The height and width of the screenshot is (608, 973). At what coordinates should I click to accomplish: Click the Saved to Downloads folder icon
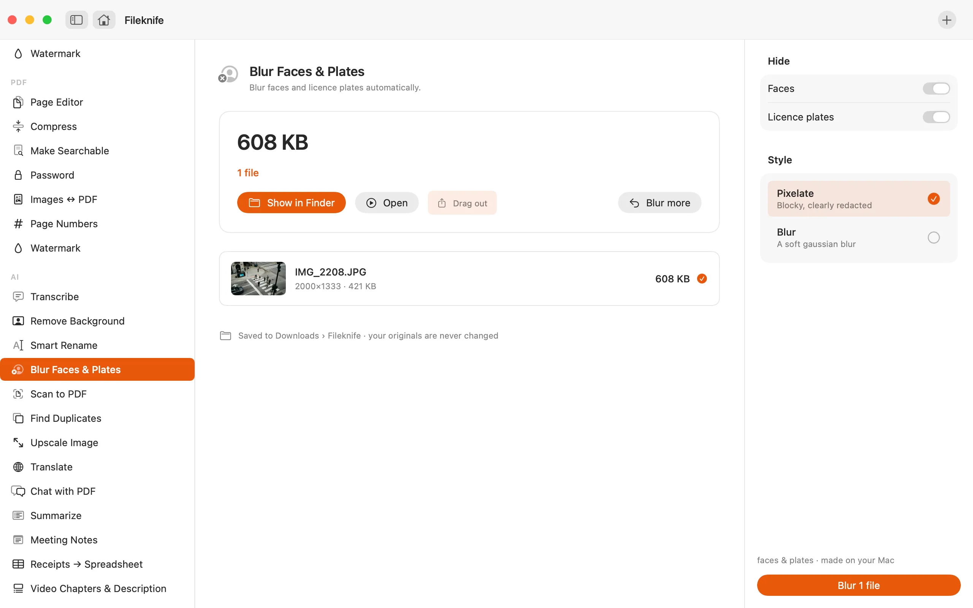click(225, 336)
